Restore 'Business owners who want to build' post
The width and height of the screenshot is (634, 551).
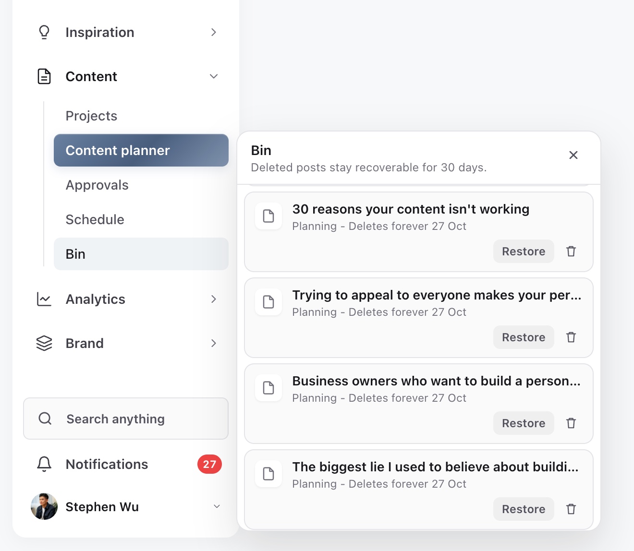(x=524, y=423)
